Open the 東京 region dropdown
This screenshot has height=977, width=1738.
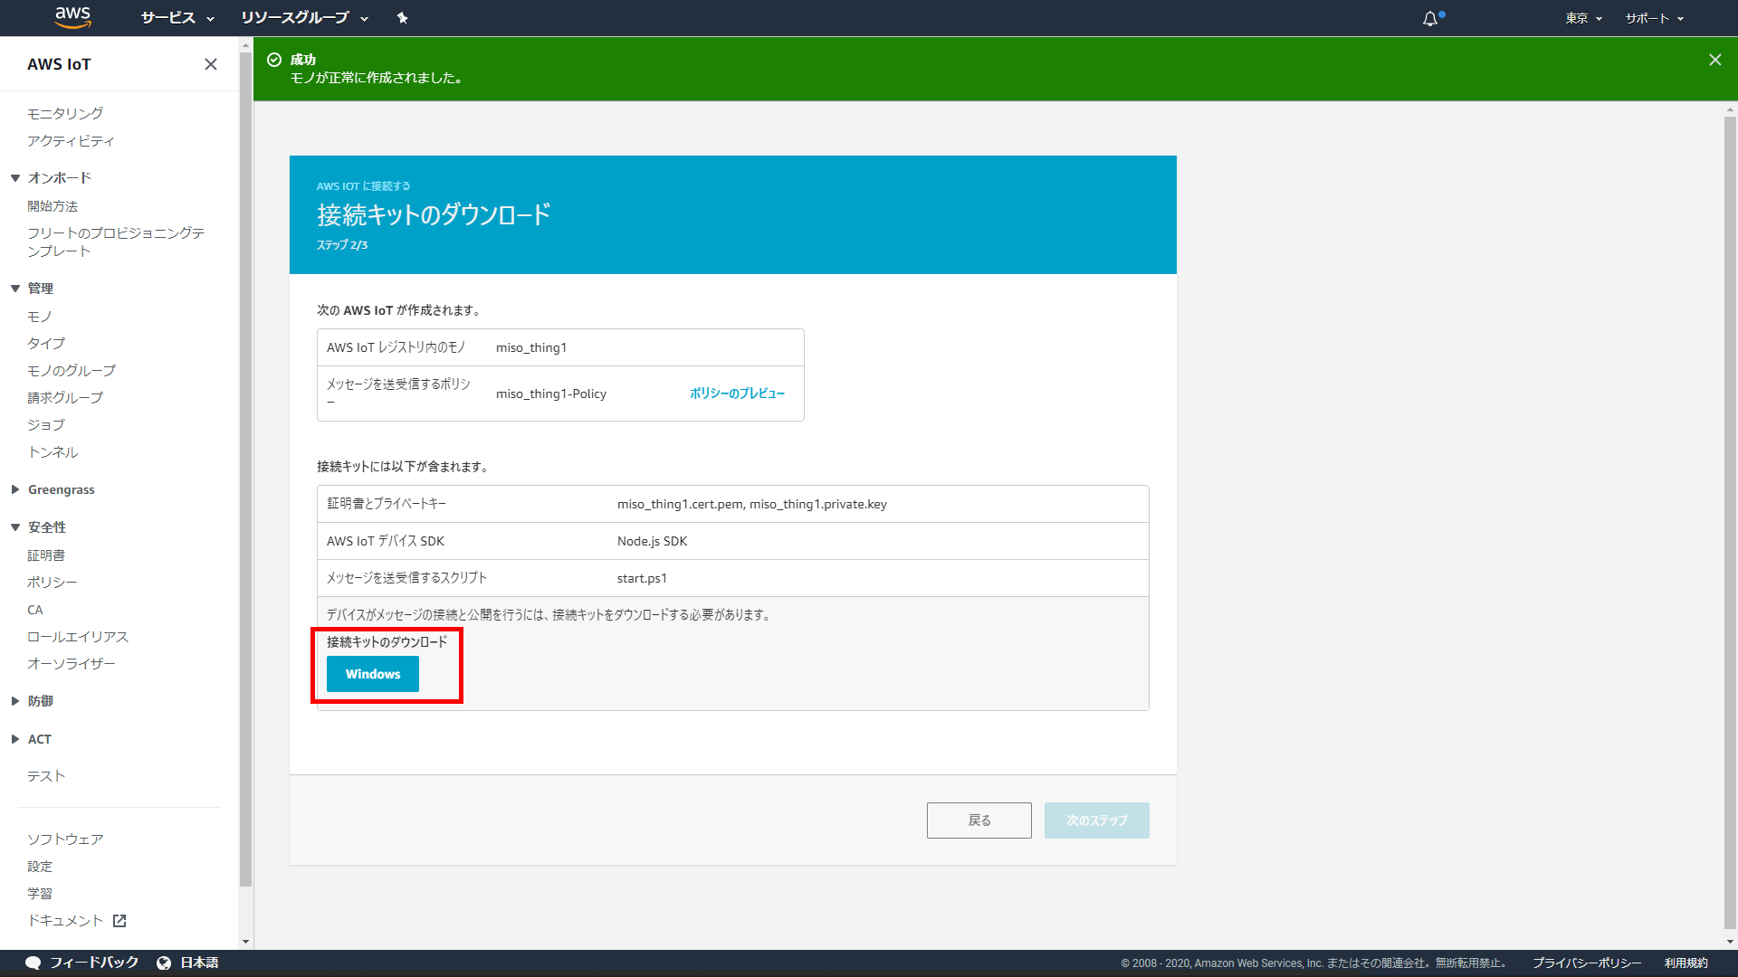tap(1584, 18)
